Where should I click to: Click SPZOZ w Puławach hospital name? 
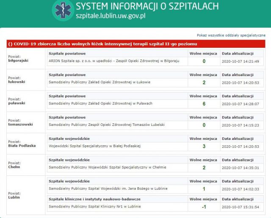click(100, 104)
